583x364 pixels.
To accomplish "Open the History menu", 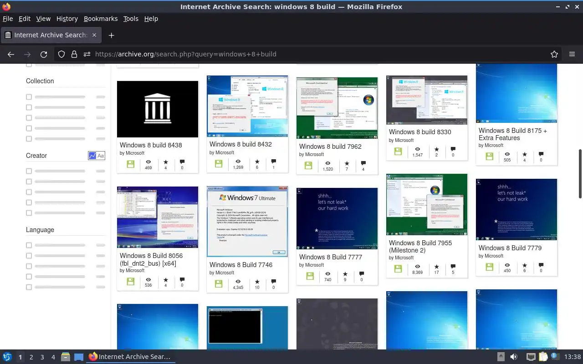I will 67,19.
